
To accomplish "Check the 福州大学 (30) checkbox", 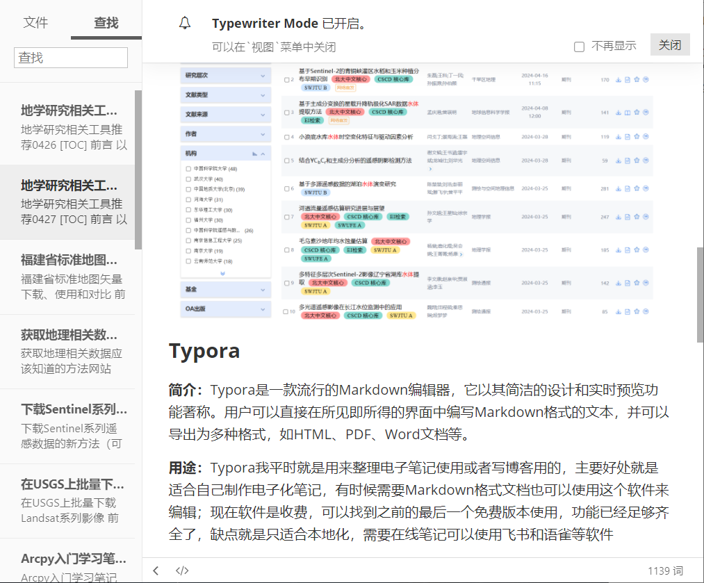I will tap(188, 220).
